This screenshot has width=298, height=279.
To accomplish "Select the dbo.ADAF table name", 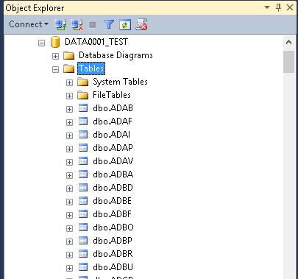I will (x=113, y=121).
